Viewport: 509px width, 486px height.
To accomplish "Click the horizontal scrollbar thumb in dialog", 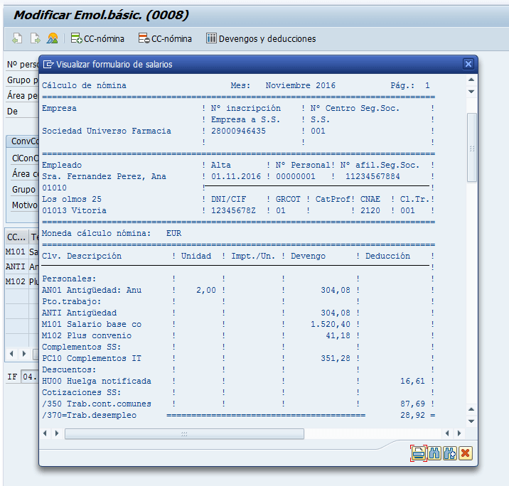I will [184, 433].
